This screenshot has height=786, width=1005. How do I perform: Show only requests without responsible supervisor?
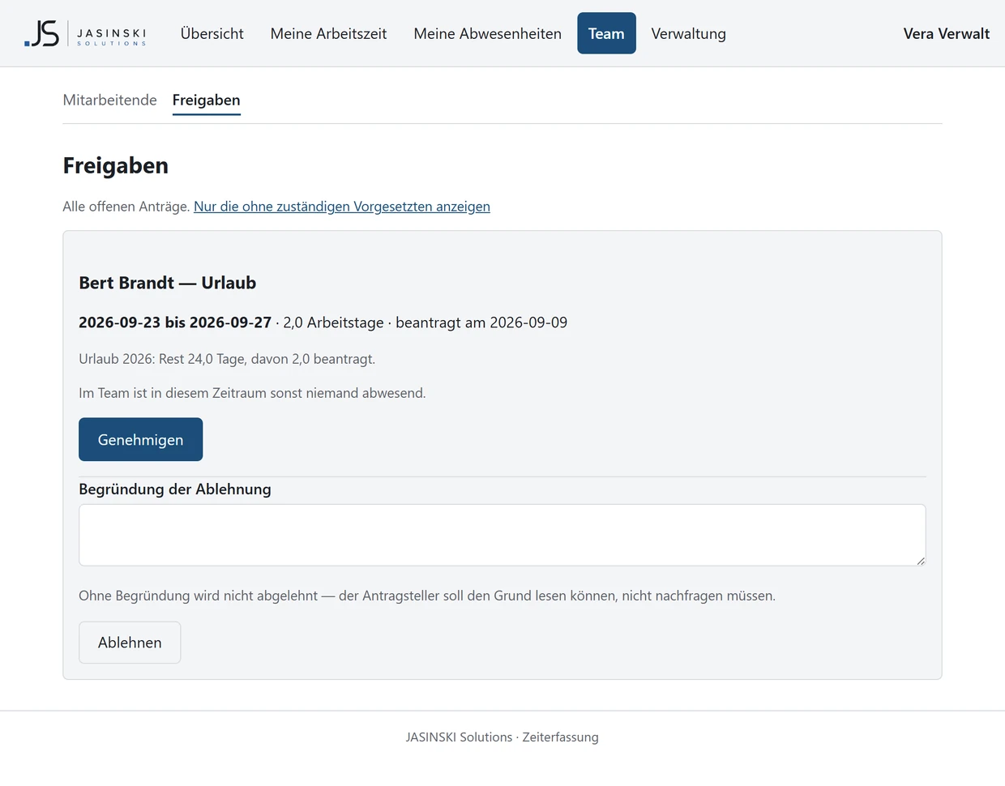pos(341,207)
